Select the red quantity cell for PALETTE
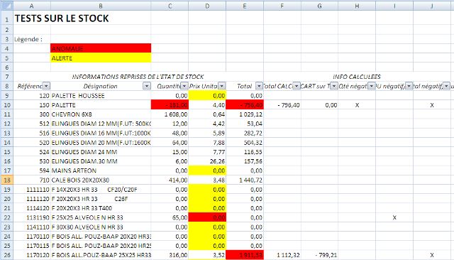The width and height of the screenshot is (454, 260). click(x=170, y=105)
